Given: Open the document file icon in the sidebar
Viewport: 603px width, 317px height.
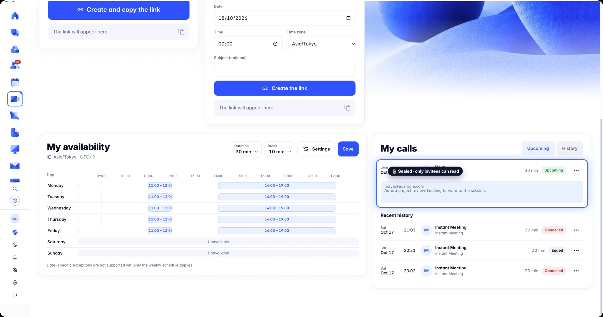Looking at the screenshot, I should (15, 132).
